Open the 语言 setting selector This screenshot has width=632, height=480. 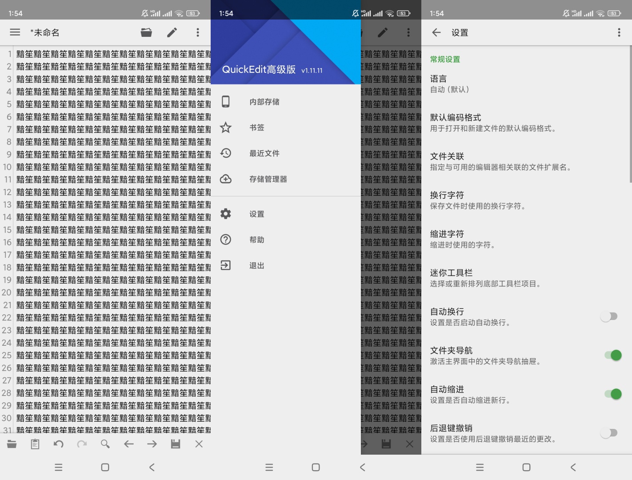point(489,84)
